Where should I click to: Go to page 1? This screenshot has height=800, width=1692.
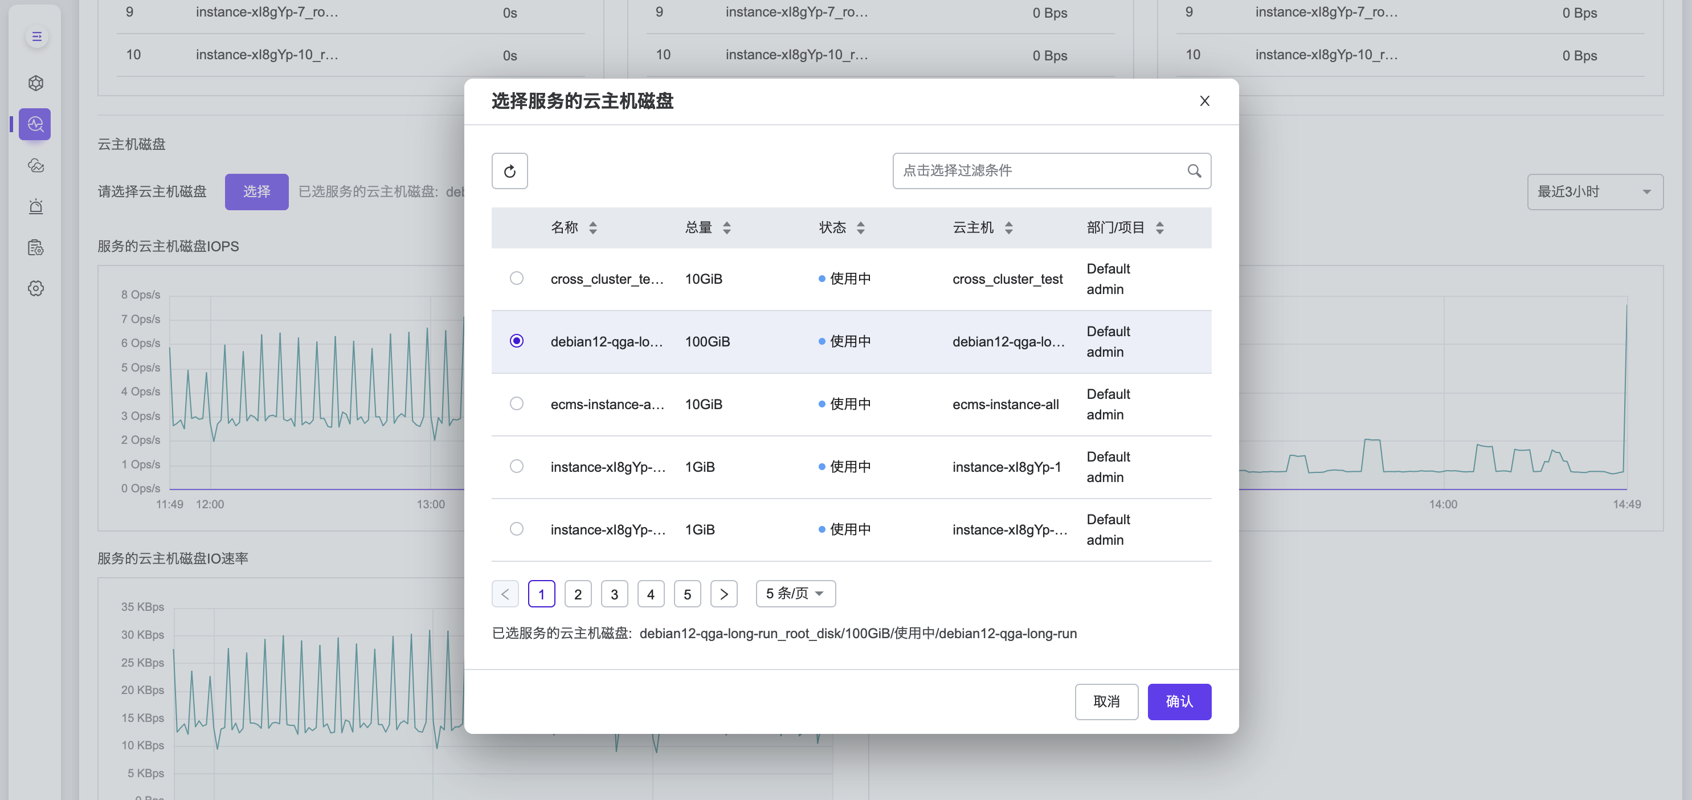[x=541, y=594]
